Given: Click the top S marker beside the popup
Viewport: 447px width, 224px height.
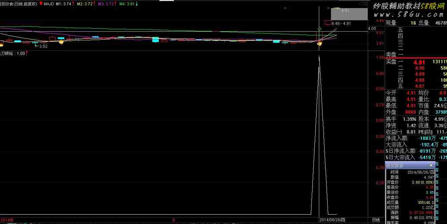Looking at the screenshot, I should (x=437, y=164).
